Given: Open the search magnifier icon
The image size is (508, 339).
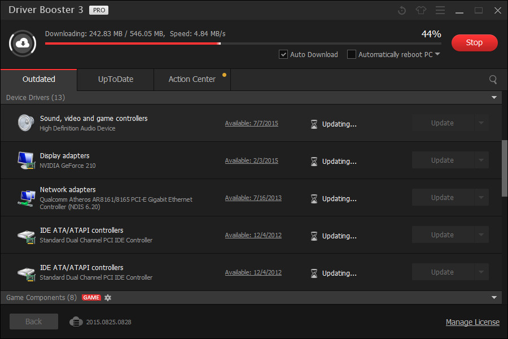Looking at the screenshot, I should point(493,80).
